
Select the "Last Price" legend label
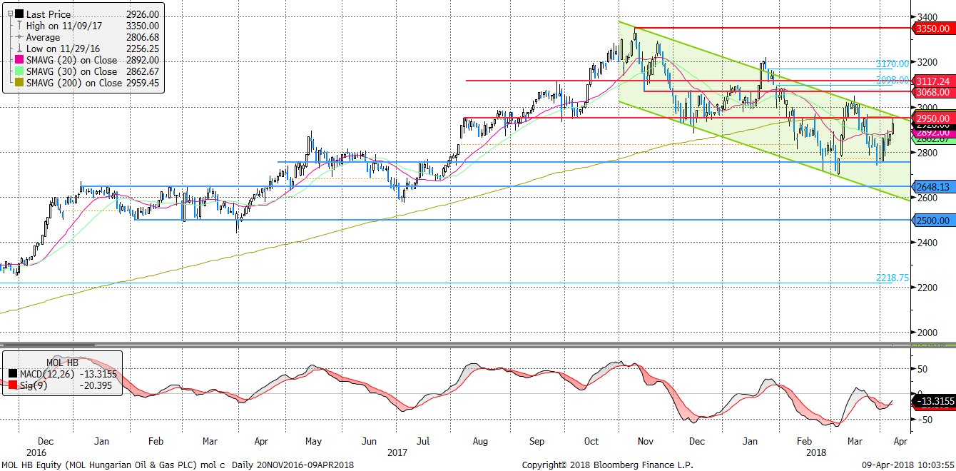[48, 14]
